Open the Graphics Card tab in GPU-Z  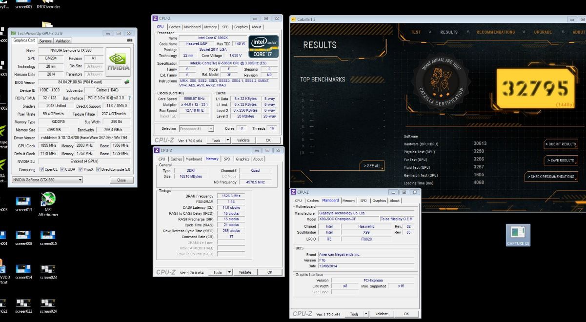tap(24, 40)
